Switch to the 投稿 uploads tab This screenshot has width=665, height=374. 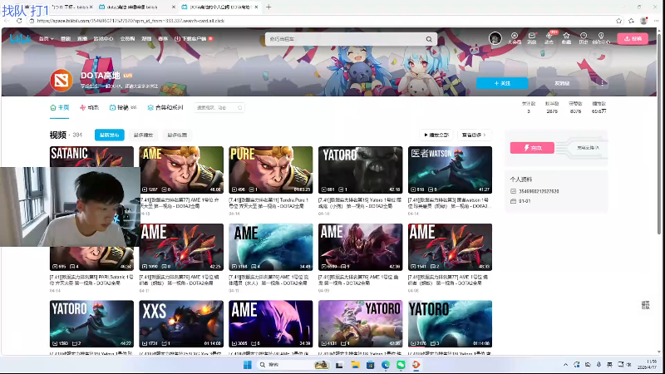coord(122,108)
